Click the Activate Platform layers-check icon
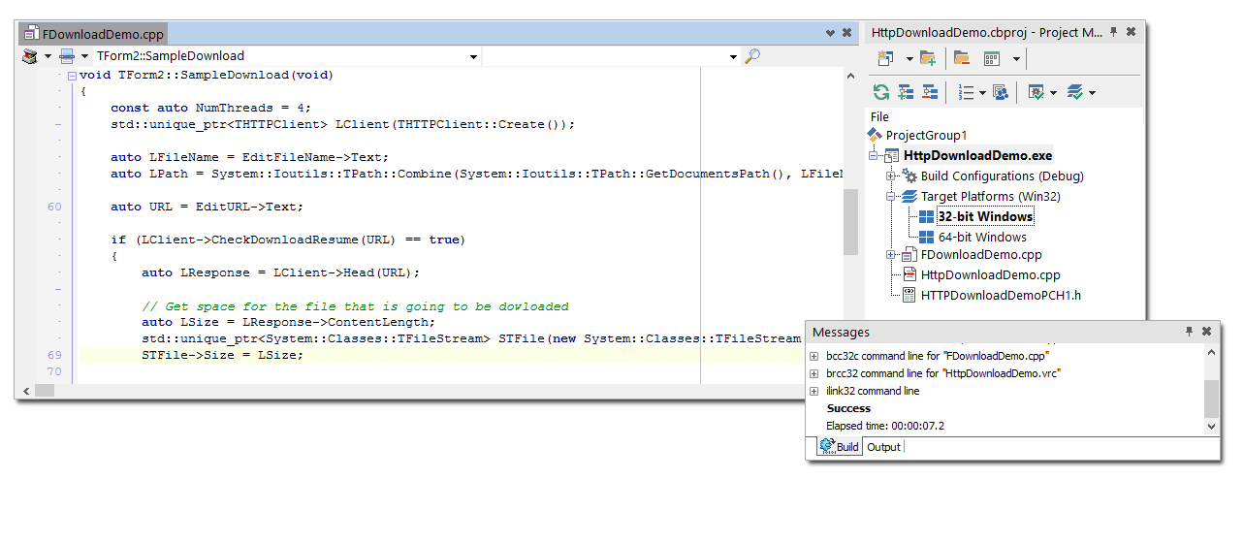This screenshot has height=544, width=1244. point(1074,92)
